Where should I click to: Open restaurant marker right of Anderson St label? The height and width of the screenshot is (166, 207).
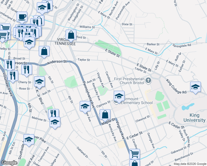coord(27,70)
